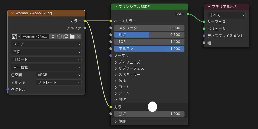Click the メタリック value slider

(x=149, y=28)
